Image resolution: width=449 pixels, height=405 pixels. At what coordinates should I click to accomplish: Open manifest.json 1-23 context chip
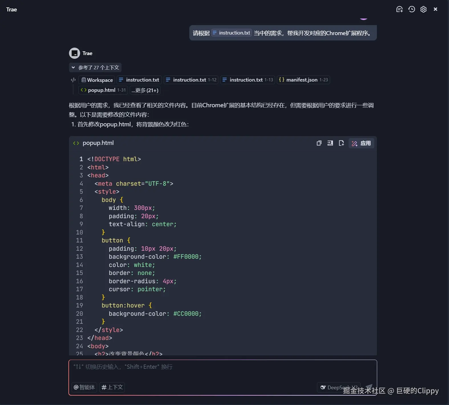(x=303, y=80)
